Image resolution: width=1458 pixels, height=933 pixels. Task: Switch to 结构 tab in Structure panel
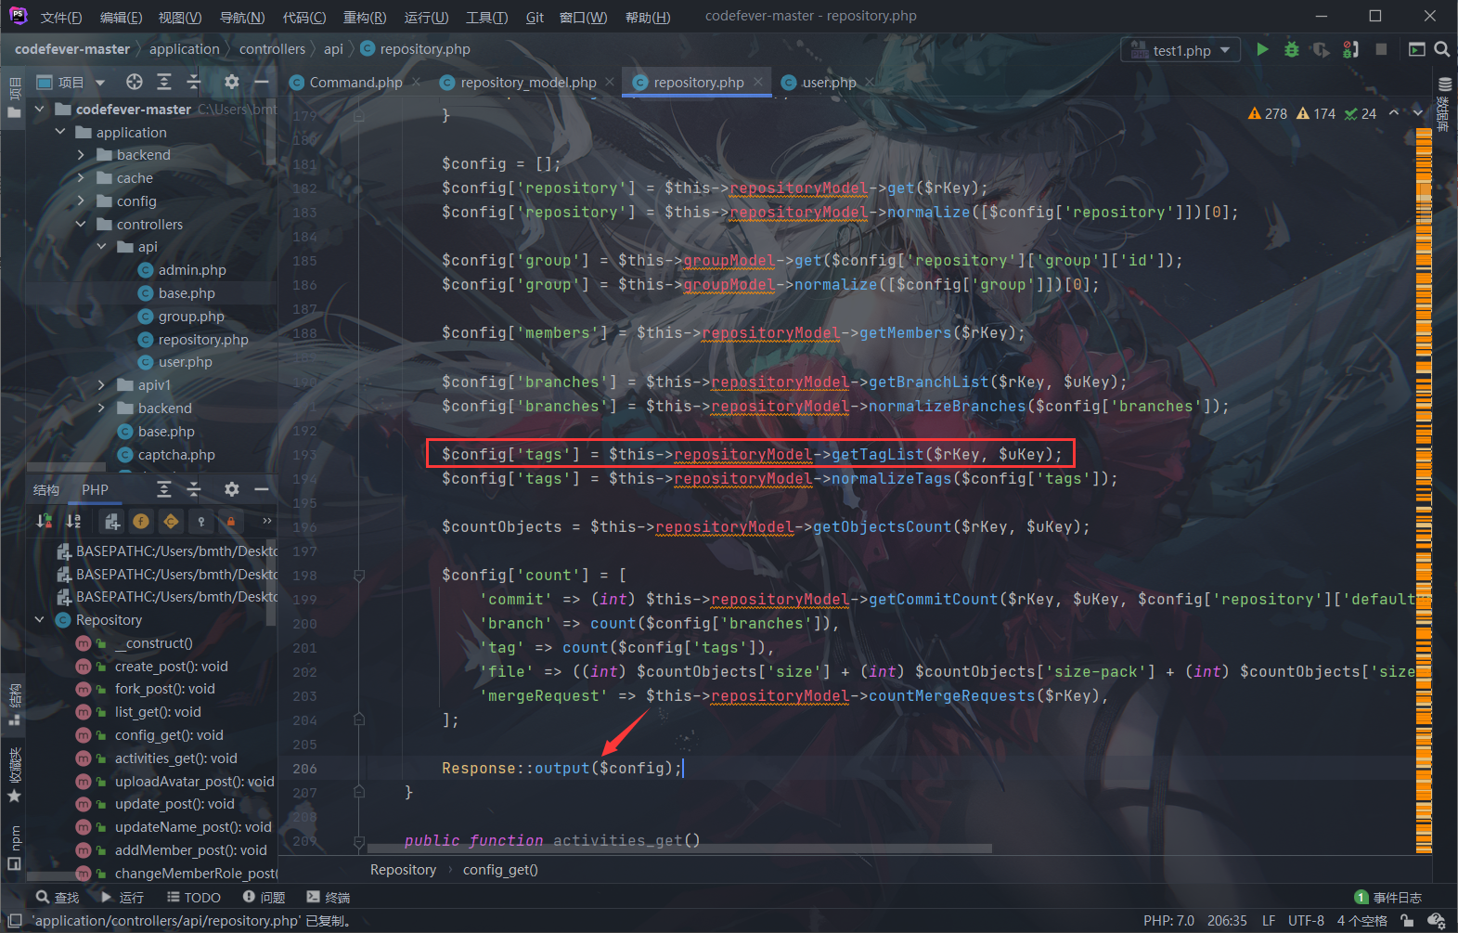point(46,489)
